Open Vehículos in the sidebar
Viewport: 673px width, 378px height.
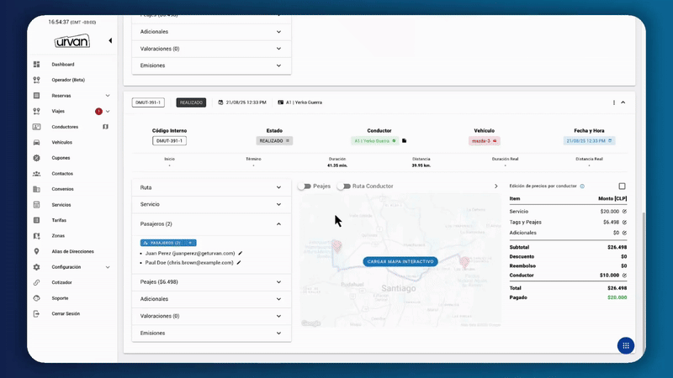pyautogui.click(x=62, y=143)
